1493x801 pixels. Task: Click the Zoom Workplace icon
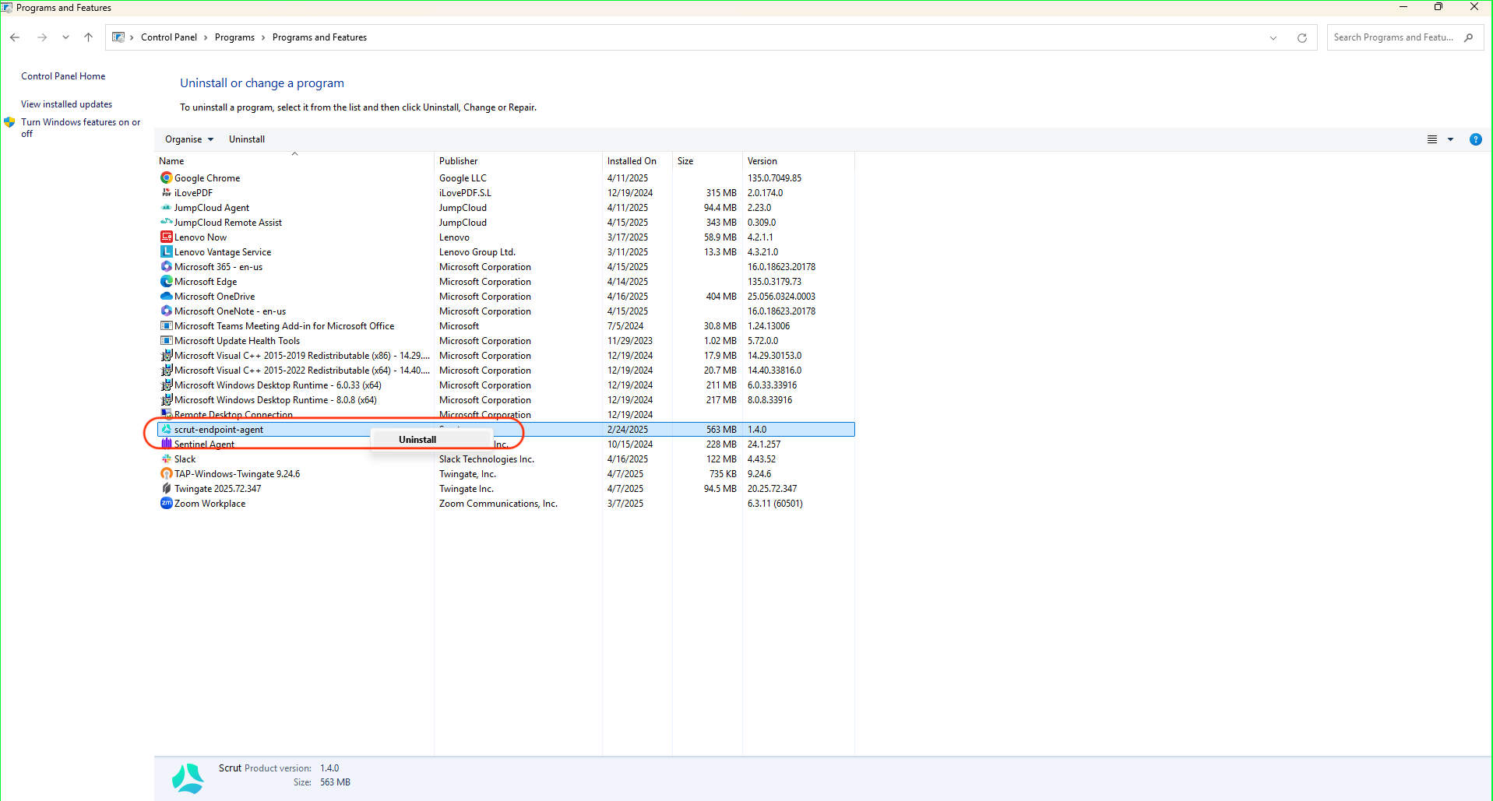click(x=166, y=503)
